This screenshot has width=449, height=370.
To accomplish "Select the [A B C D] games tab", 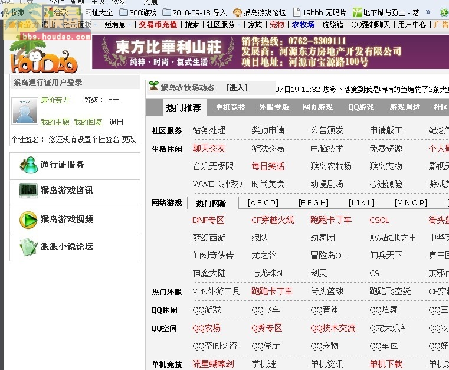I will (x=263, y=203).
